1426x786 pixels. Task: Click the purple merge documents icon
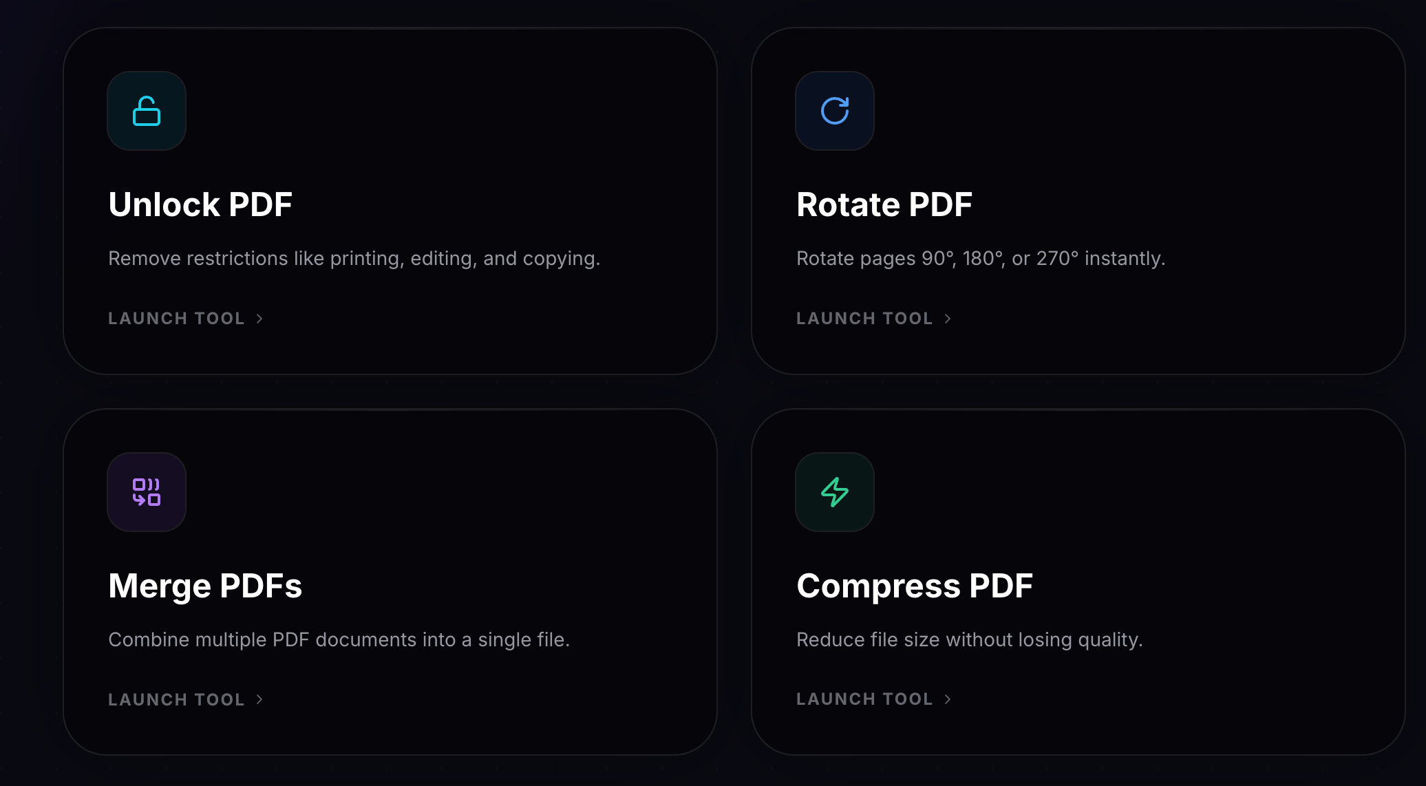[146, 491]
